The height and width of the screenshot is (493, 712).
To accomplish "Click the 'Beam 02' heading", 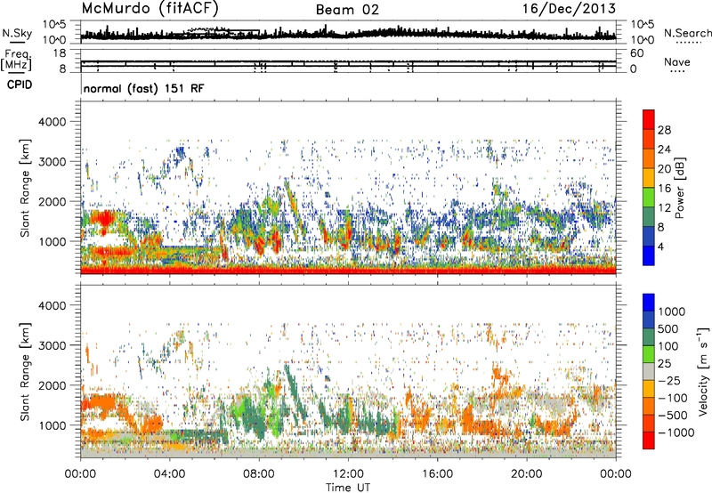I will pos(347,10).
